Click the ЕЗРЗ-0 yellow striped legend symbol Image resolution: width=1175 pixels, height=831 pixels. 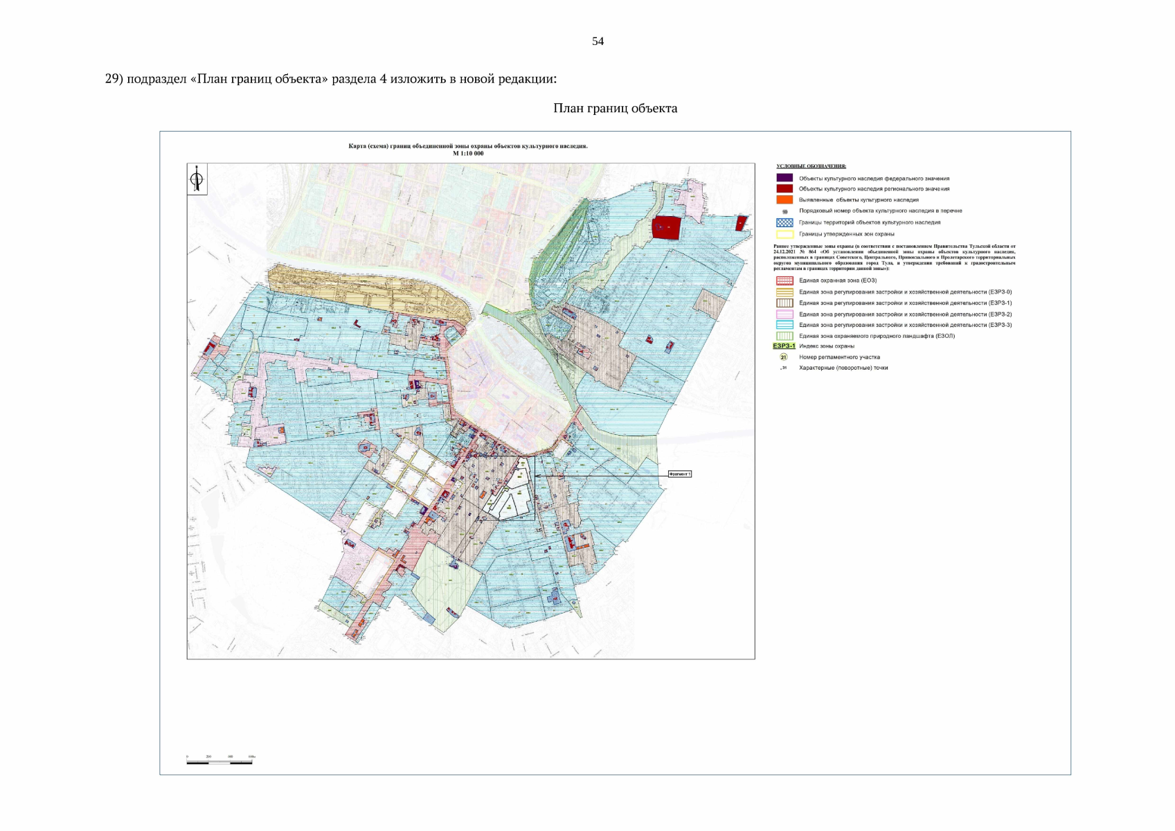pyautogui.click(x=784, y=292)
